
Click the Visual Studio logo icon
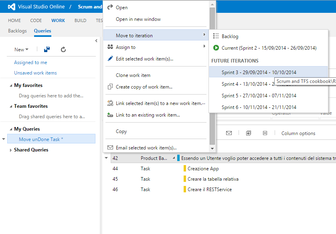pyautogui.click(x=12, y=7)
